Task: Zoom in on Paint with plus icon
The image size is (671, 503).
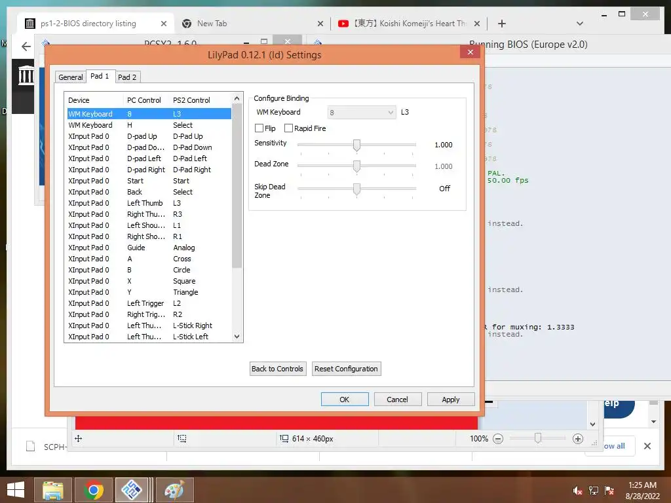Action: point(578,439)
